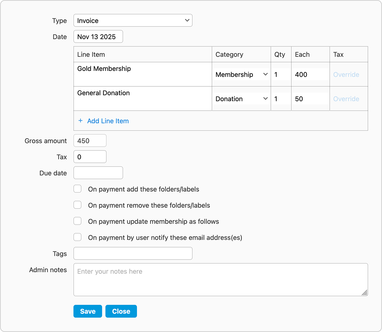Grab the Admin notes resize handle
This screenshot has height=332, width=382.
coord(364,293)
